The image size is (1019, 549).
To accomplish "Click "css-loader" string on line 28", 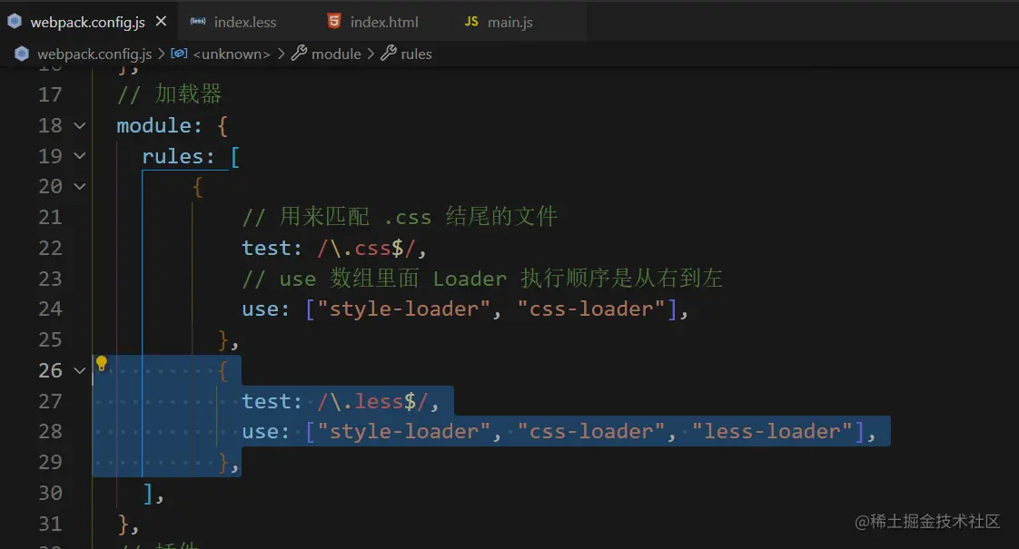I will click(591, 431).
